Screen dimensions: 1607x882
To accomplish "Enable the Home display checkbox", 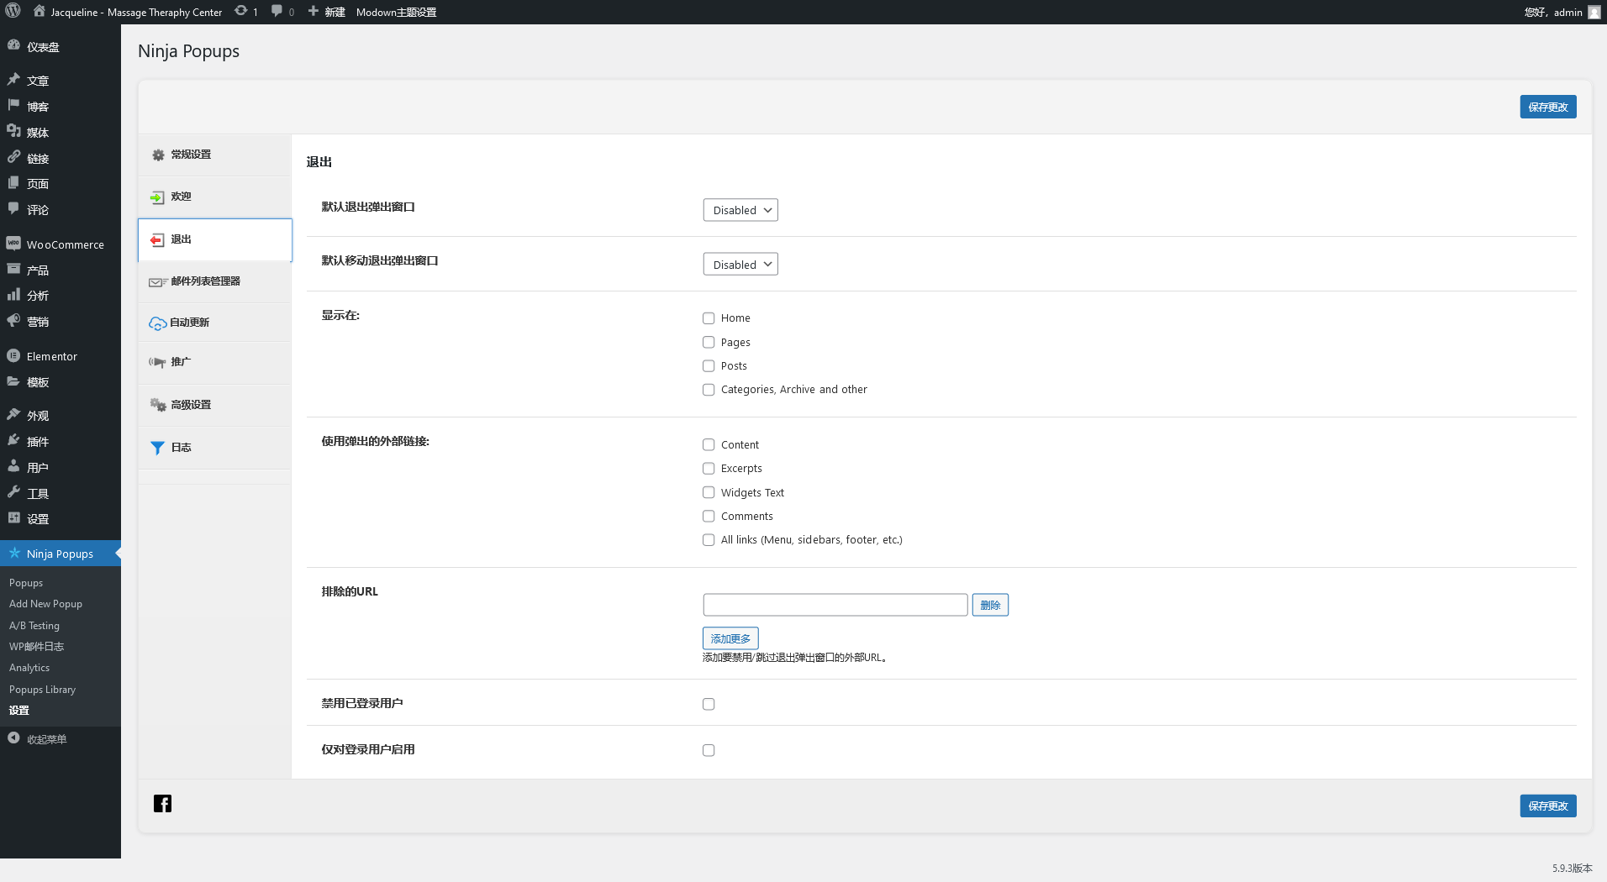I will click(709, 318).
